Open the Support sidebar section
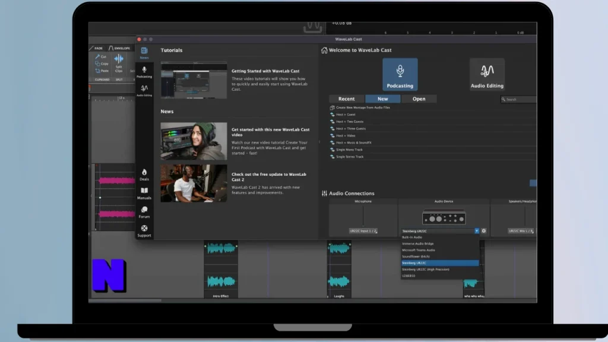Image resolution: width=608 pixels, height=342 pixels. tap(144, 231)
